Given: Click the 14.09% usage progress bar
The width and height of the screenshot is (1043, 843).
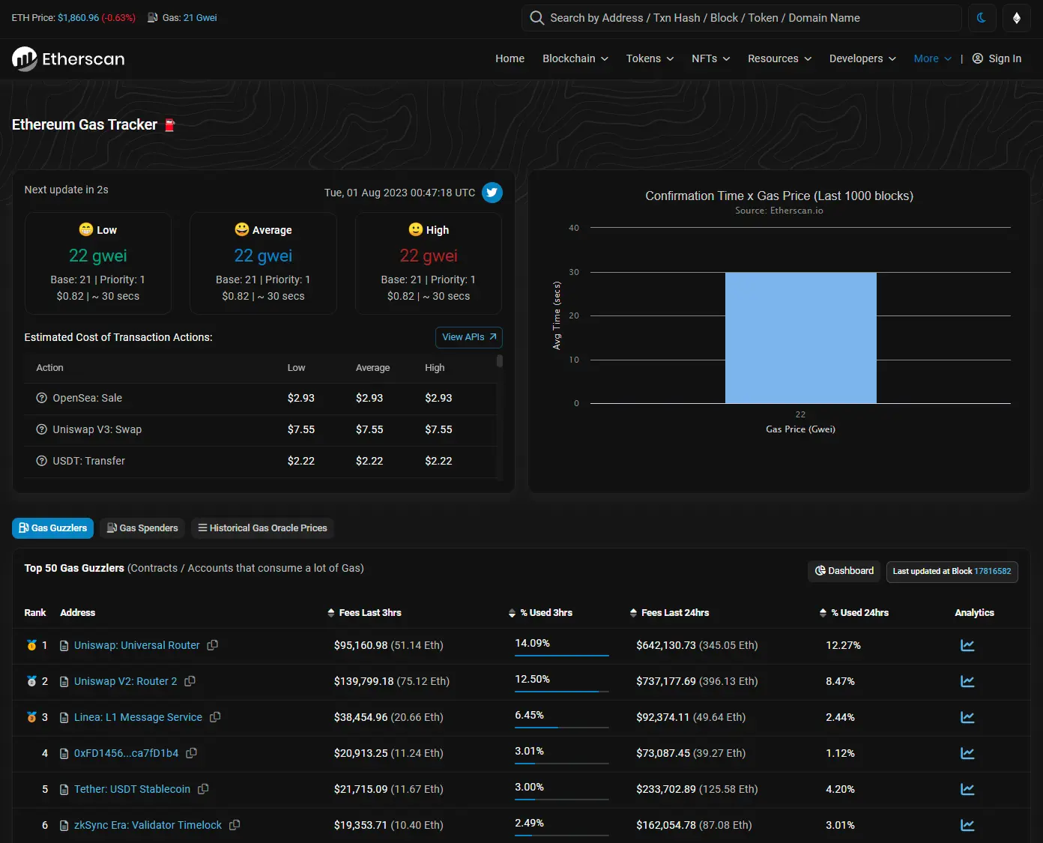Looking at the screenshot, I should click(562, 655).
